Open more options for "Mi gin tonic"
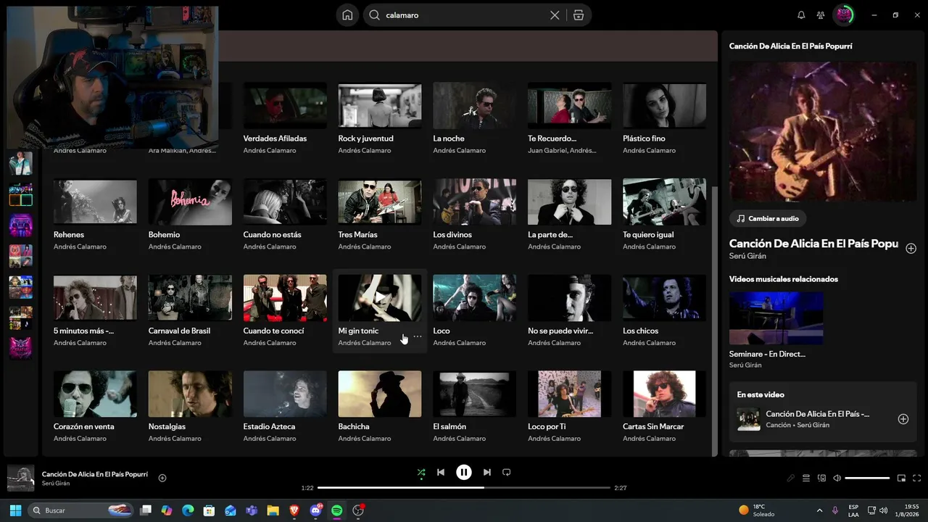928x522 pixels. coord(417,336)
